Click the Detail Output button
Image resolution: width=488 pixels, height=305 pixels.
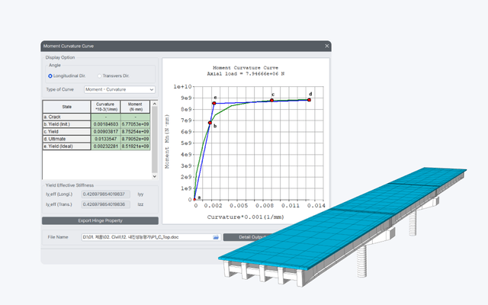click(249, 237)
